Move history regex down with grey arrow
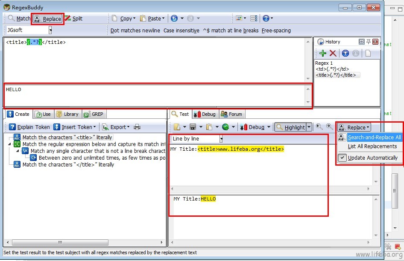 (x=356, y=53)
